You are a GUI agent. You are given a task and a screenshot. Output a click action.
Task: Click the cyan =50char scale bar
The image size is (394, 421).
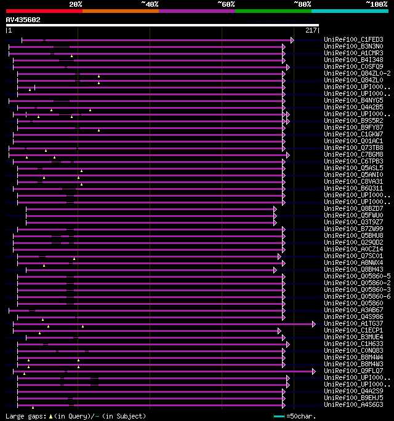(x=279, y=417)
